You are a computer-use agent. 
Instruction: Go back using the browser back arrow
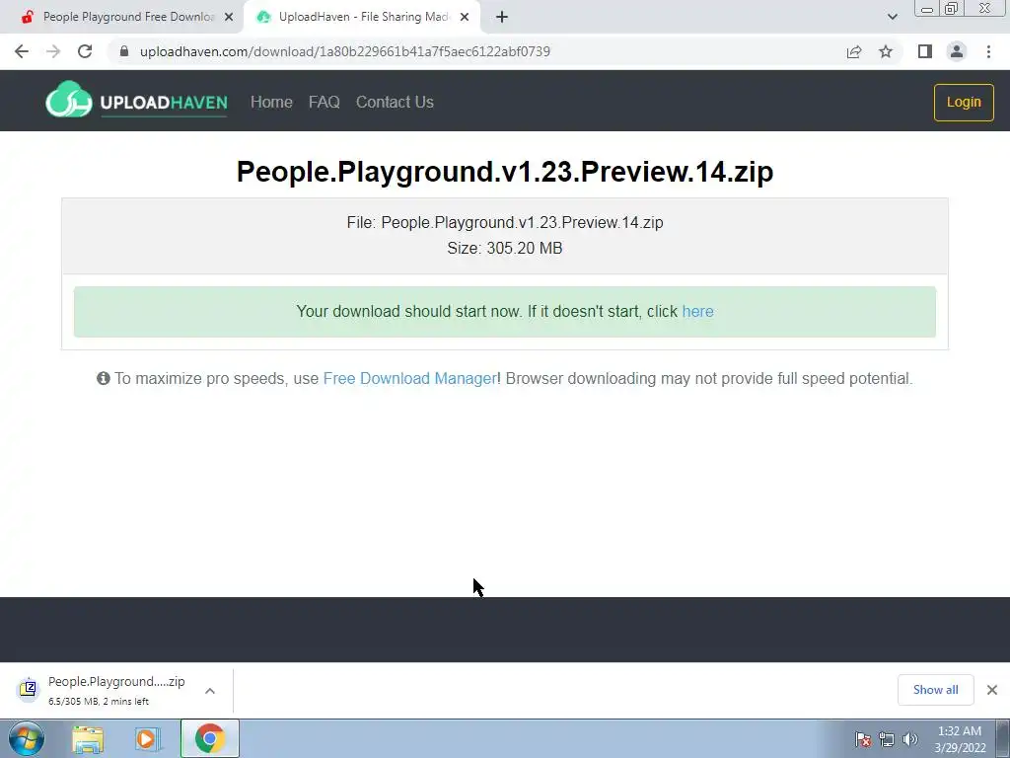(x=22, y=51)
